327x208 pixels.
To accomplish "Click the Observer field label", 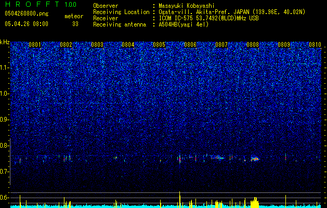I will 106,6.
